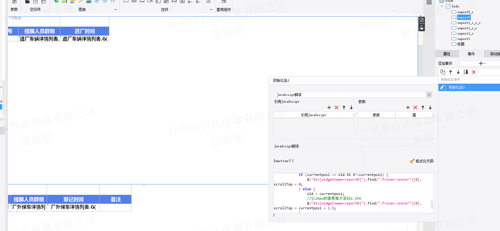The height and width of the screenshot is (231, 500).
Task: Collapse the body node in widget tree
Action: point(442,6)
